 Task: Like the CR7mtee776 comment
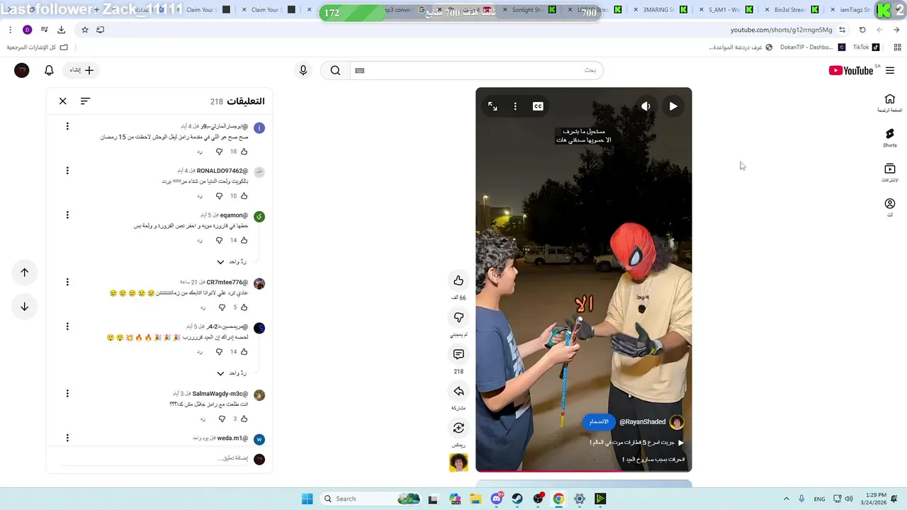pos(244,307)
